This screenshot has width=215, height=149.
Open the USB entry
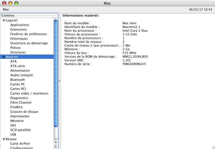(x=13, y=134)
